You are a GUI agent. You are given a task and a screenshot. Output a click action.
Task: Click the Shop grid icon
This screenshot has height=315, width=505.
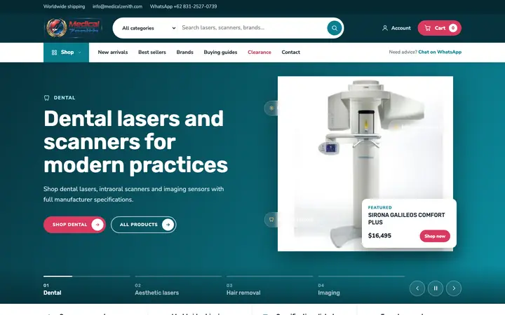[x=54, y=52]
